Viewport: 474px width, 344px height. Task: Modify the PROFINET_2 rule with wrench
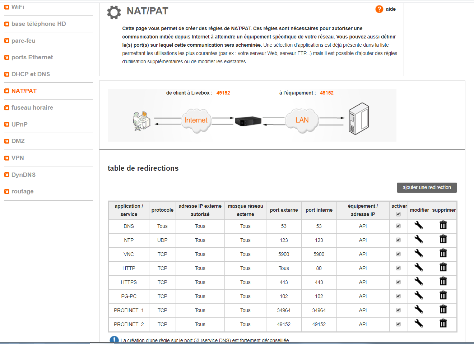[x=419, y=324]
